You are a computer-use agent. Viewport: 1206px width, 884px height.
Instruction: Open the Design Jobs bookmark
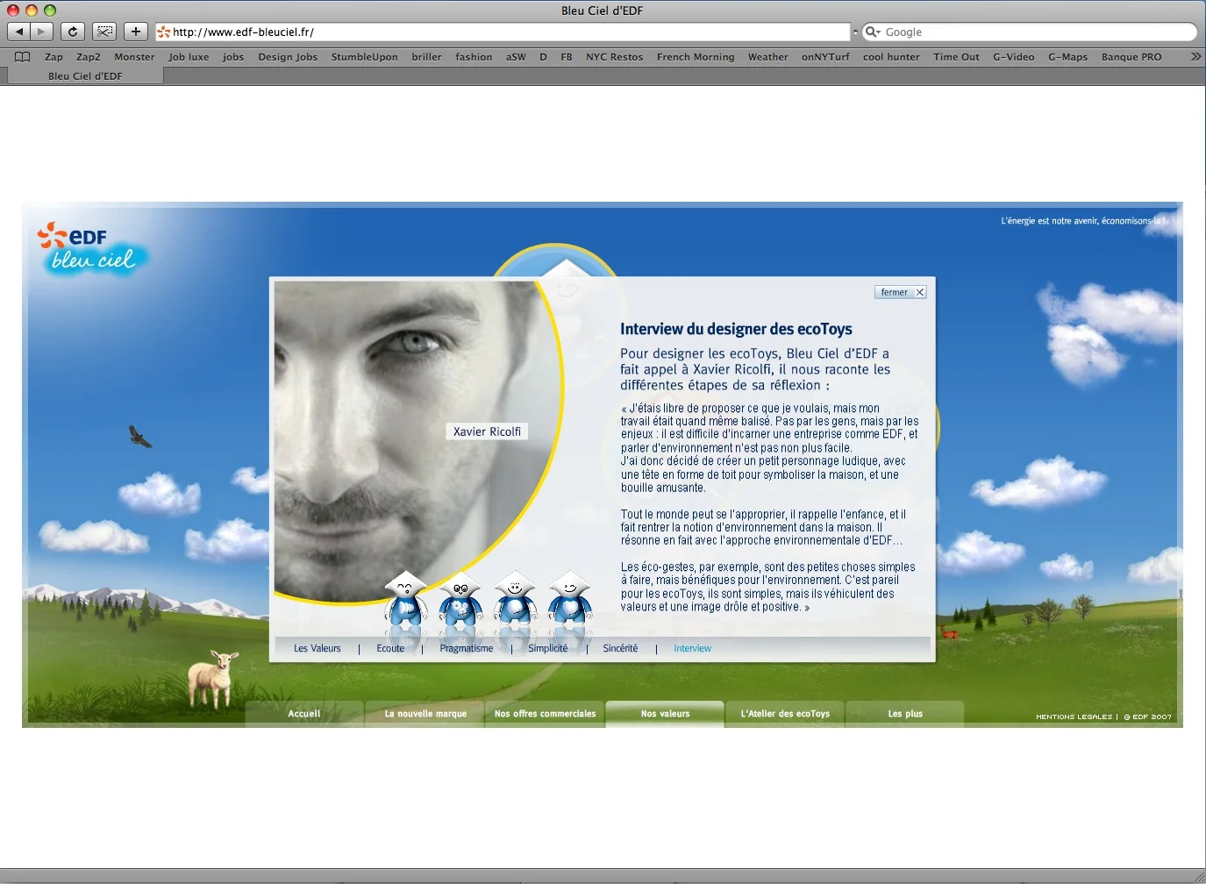coord(288,56)
